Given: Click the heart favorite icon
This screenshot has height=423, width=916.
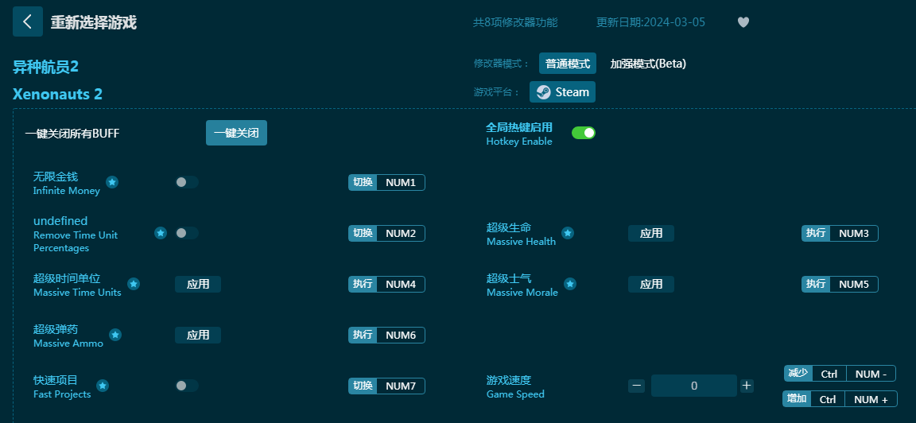Looking at the screenshot, I should [x=743, y=22].
